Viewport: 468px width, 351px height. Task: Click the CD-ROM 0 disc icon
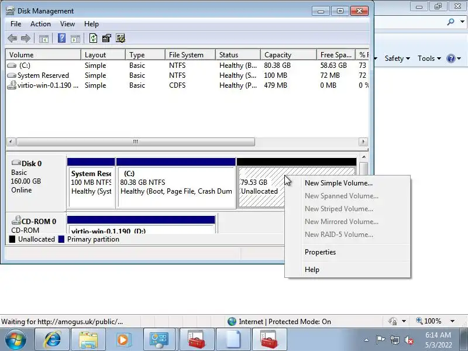(16, 221)
